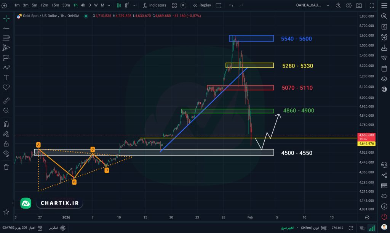
Task: Toggle magnet mode for drawings
Action: pyautogui.click(x=6, y=124)
